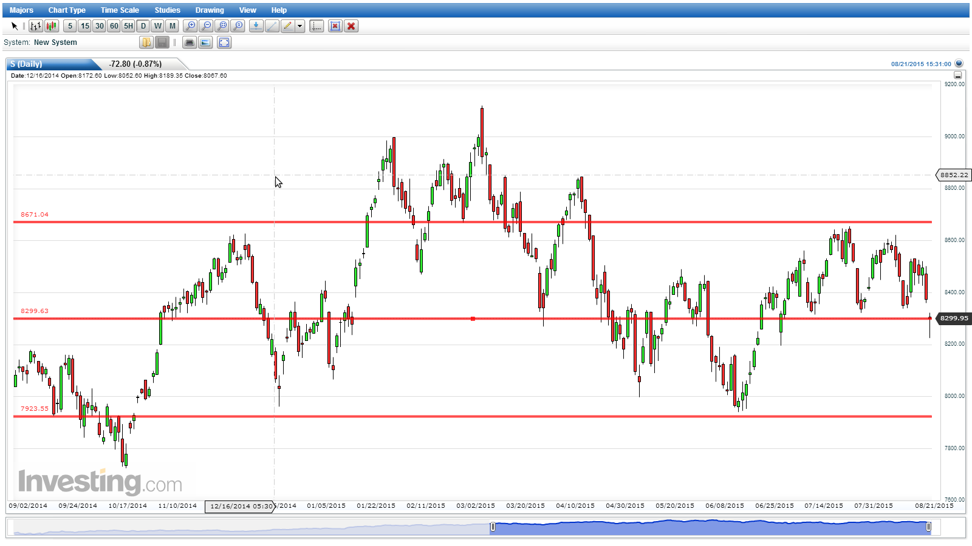
Task: Click right handle of navigator range slider
Action: pyautogui.click(x=928, y=527)
